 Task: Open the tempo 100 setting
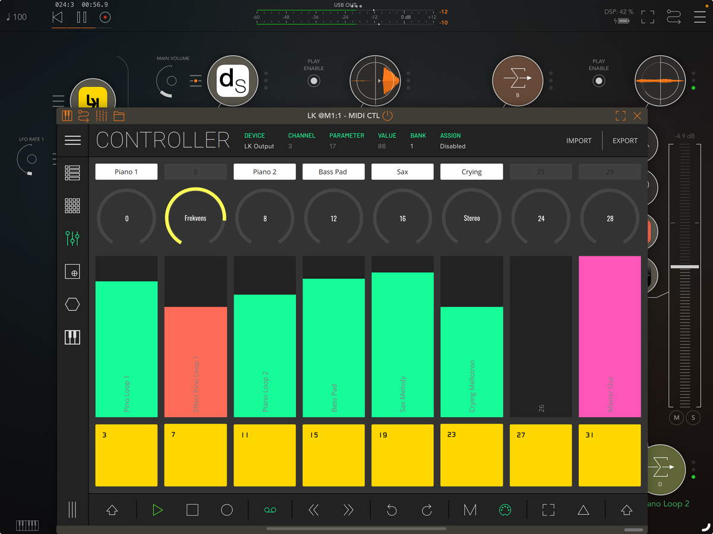pyautogui.click(x=17, y=17)
